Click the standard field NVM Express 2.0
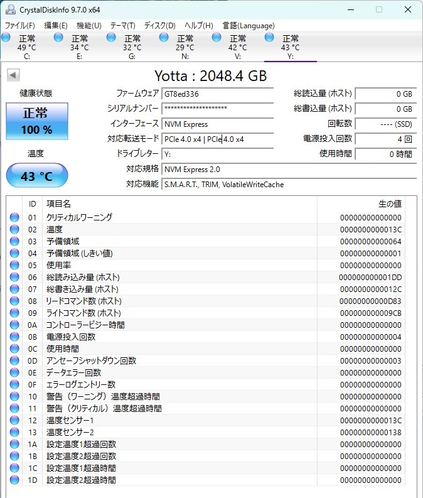This screenshot has width=423, height=498. tap(289, 170)
